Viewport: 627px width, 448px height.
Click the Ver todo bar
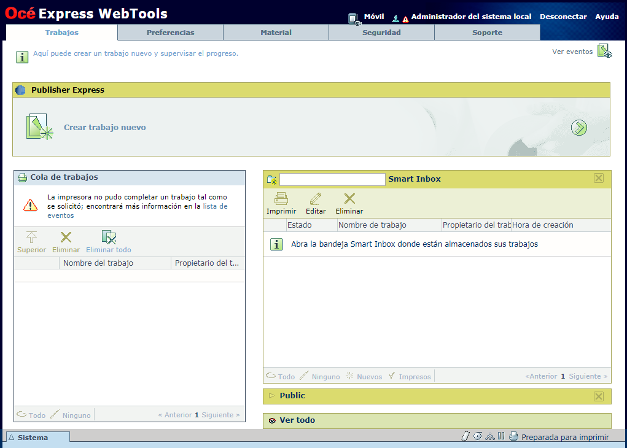tap(437, 420)
